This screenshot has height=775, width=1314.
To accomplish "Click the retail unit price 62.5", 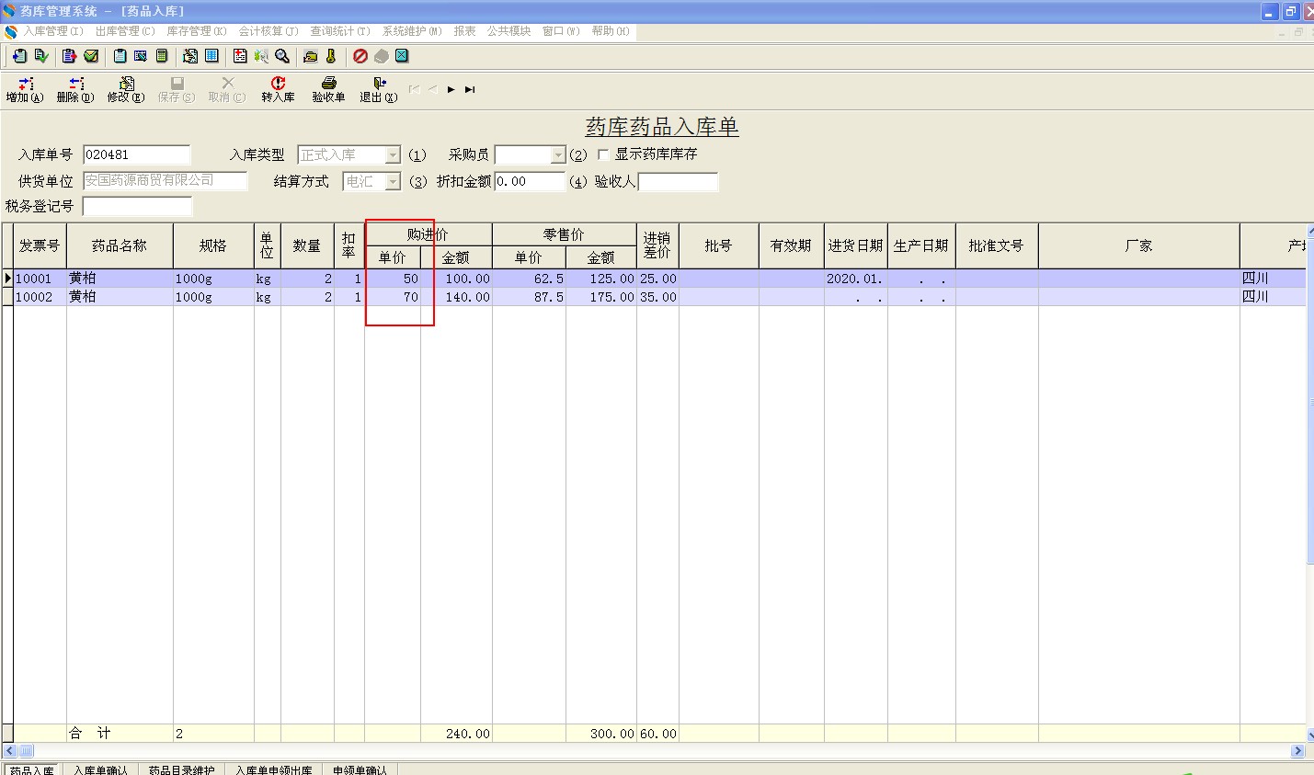I will point(529,279).
